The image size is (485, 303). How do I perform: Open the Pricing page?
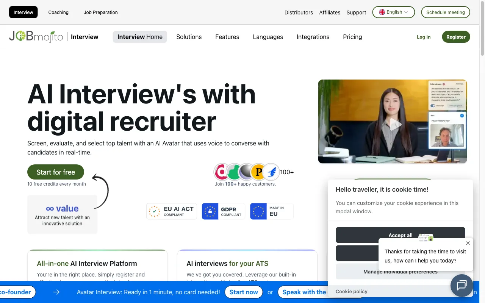point(352,37)
